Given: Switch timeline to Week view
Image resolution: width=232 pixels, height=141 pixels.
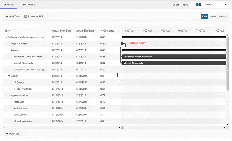Looking at the screenshot, I should pyautogui.click(x=213, y=17).
